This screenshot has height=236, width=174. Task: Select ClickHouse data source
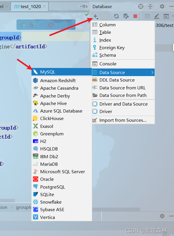coord(62,119)
